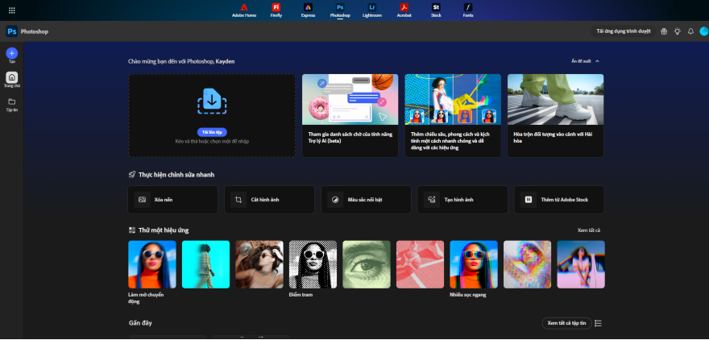Click Xem tất cả link for effects
The image size is (709, 340).
(589, 230)
